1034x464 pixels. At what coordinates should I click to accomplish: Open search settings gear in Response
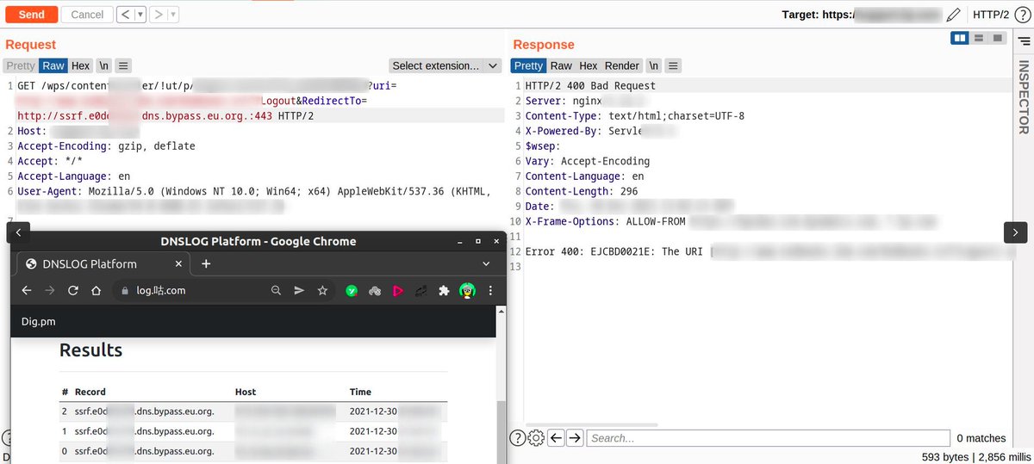click(536, 438)
